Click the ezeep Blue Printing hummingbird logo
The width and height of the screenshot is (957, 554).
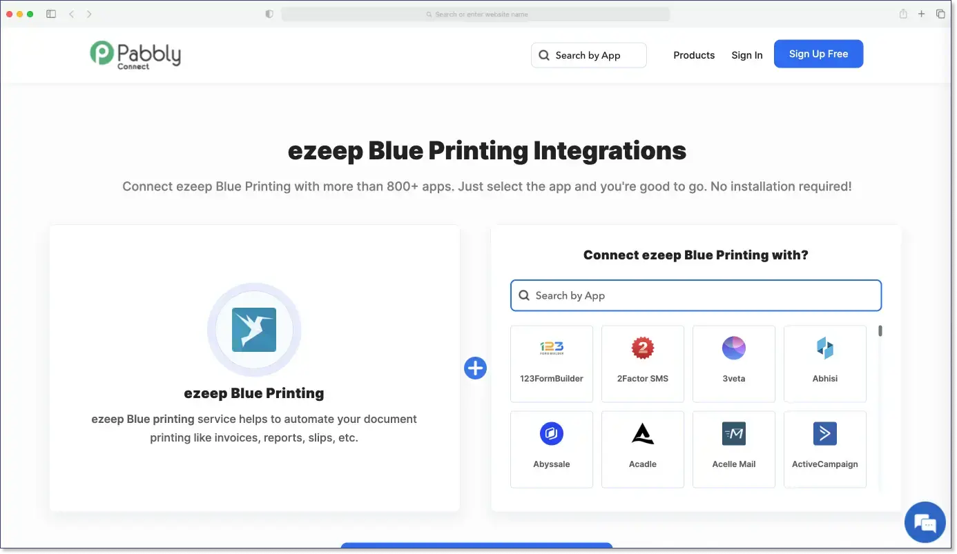pos(255,330)
